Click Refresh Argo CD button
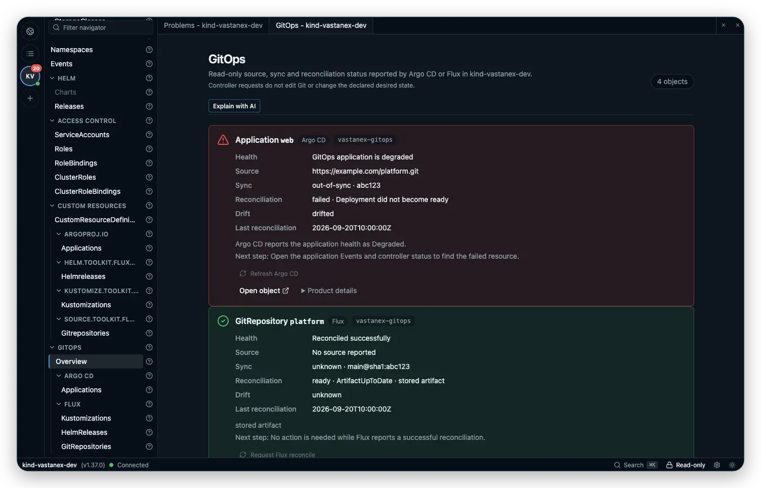 click(x=269, y=274)
